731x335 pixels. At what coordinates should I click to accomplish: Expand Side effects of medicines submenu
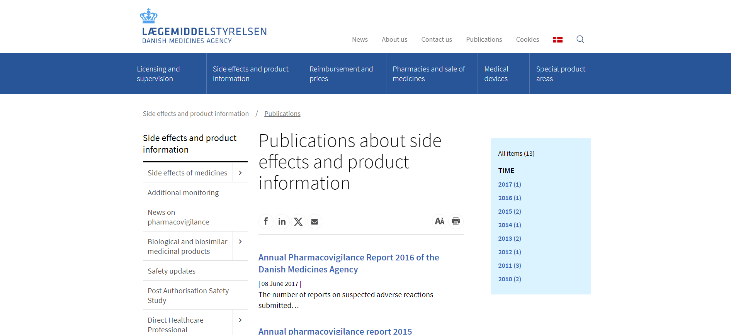click(240, 173)
